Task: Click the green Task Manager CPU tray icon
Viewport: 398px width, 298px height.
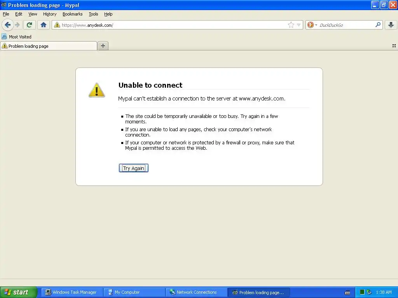Action: click(362, 292)
